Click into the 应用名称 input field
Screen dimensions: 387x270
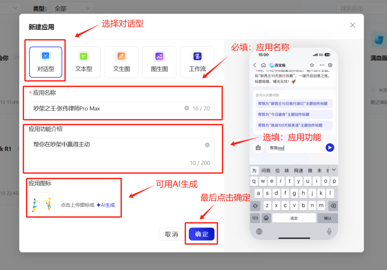tap(107, 108)
